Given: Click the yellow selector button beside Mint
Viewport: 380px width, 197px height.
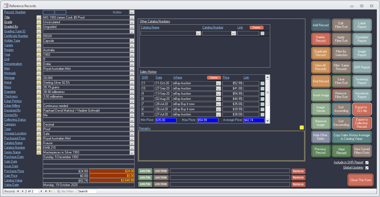Looking at the screenshot, I should [39, 69].
